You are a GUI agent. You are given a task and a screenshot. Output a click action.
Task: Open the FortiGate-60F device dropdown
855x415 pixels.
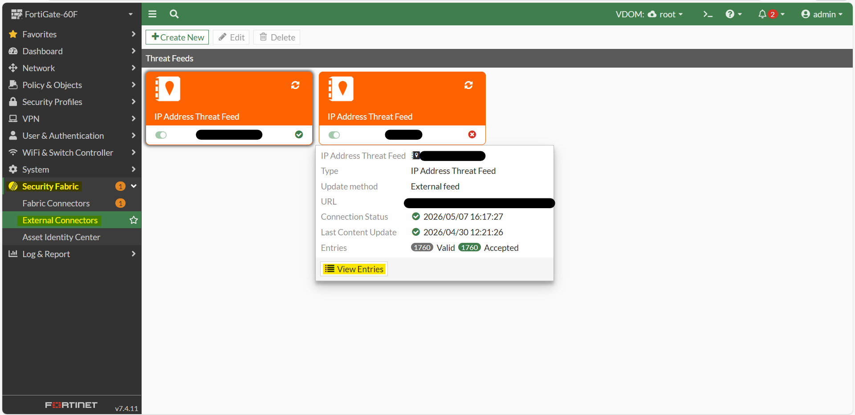point(72,14)
